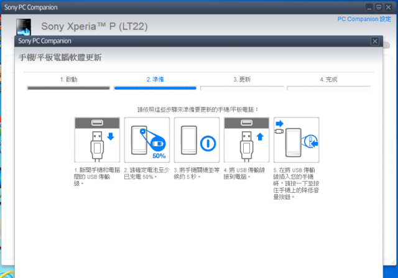Click instruction text 1. 斷開手機和電腦
398x278 pixels.
point(97,177)
